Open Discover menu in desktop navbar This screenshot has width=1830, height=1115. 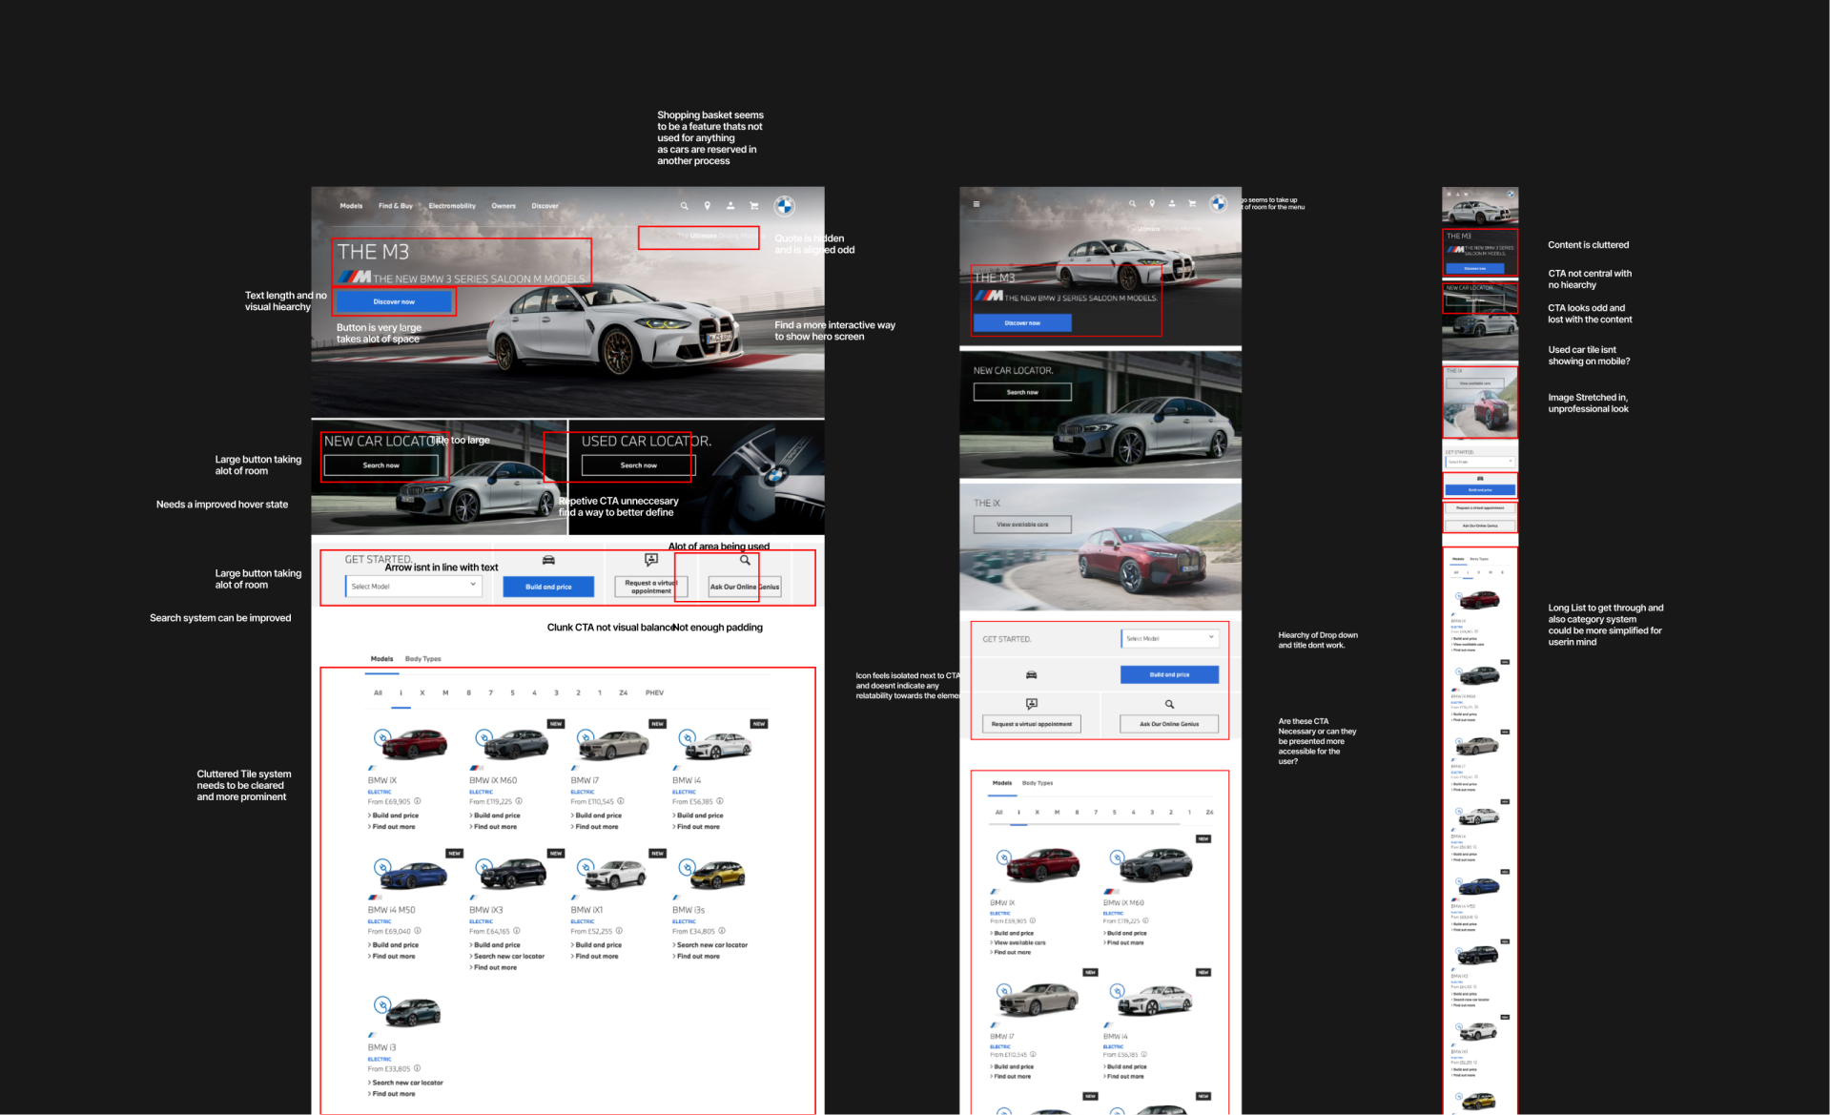pyautogui.click(x=545, y=206)
